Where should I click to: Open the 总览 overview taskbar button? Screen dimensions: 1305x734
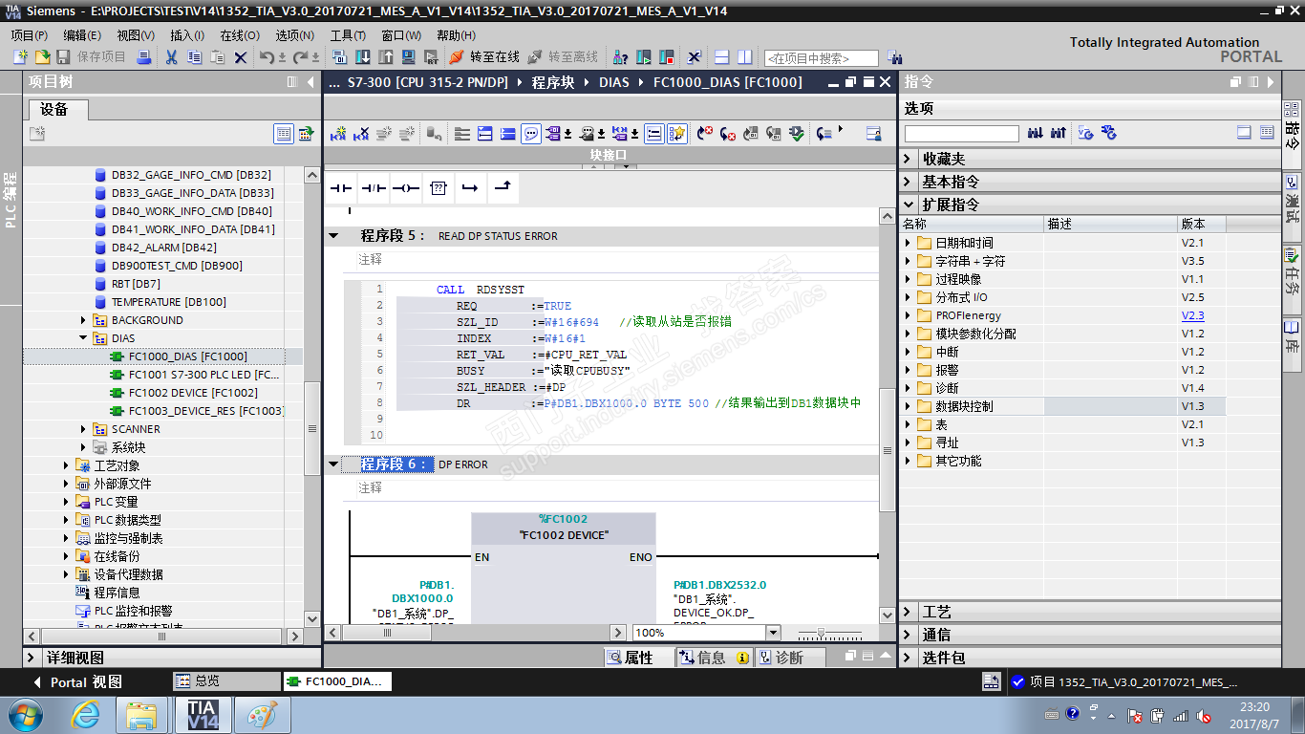[x=226, y=681]
